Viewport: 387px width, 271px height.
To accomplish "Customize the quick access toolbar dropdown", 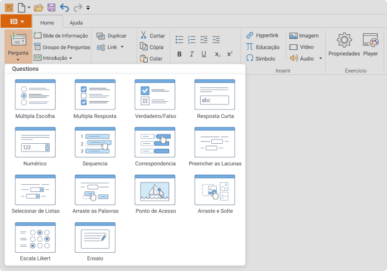I will 88,8.
